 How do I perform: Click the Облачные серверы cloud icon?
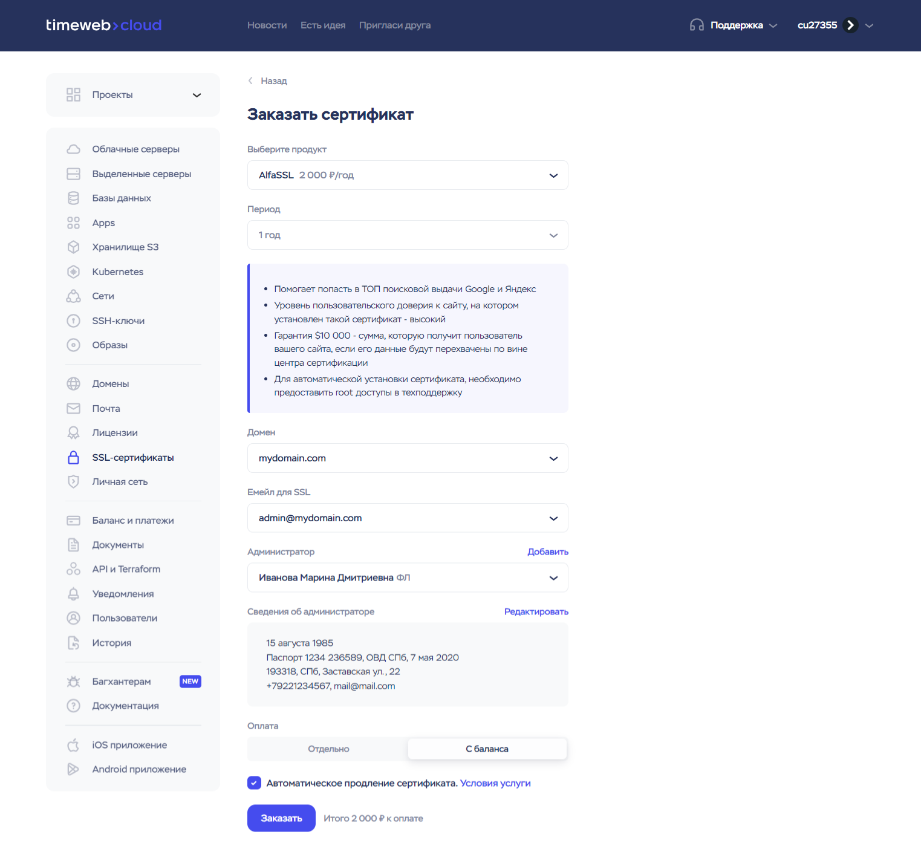[73, 149]
